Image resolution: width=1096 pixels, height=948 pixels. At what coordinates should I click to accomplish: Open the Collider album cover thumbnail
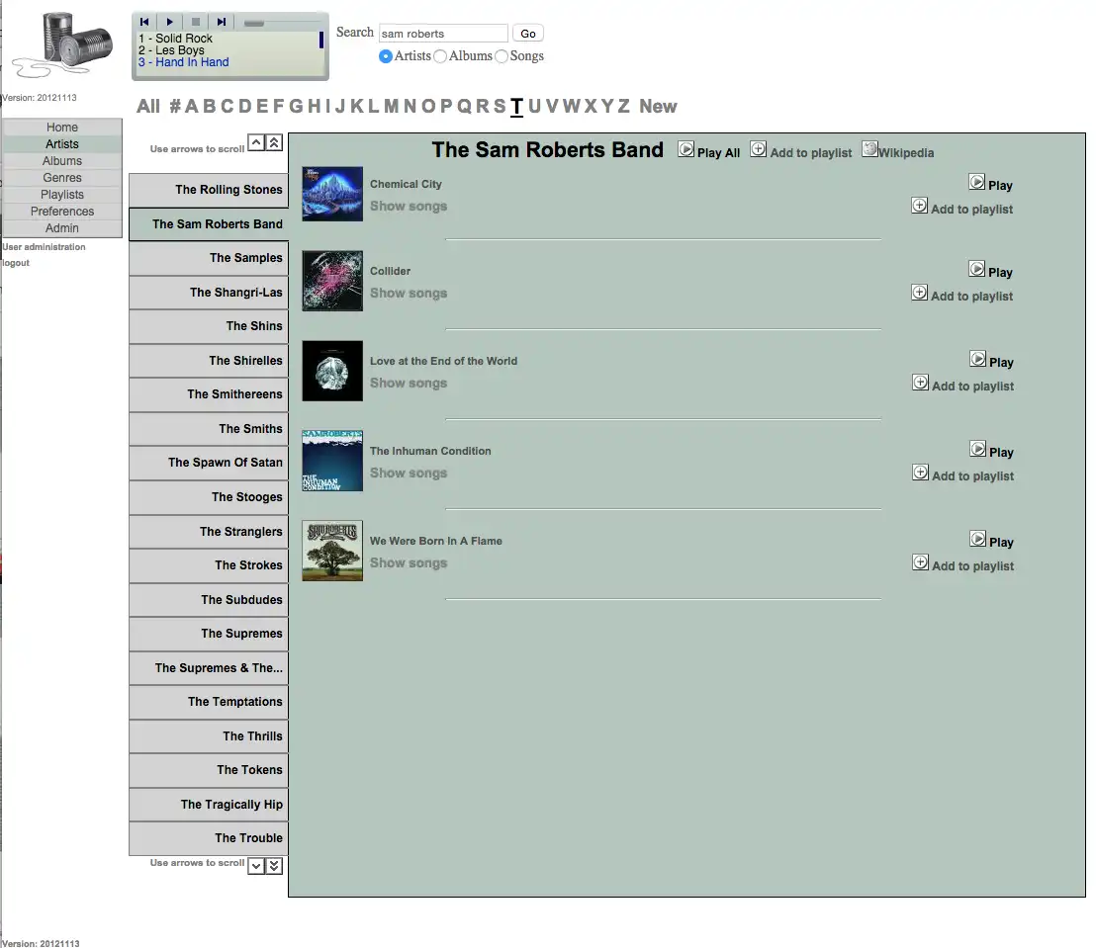tap(332, 281)
